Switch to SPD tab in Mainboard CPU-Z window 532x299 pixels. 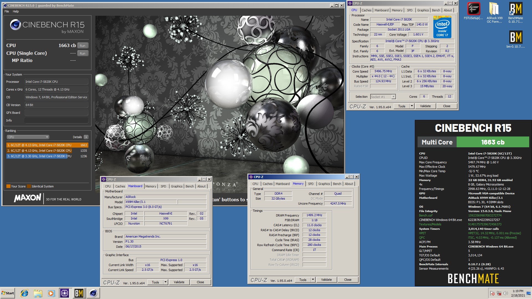[x=163, y=186]
